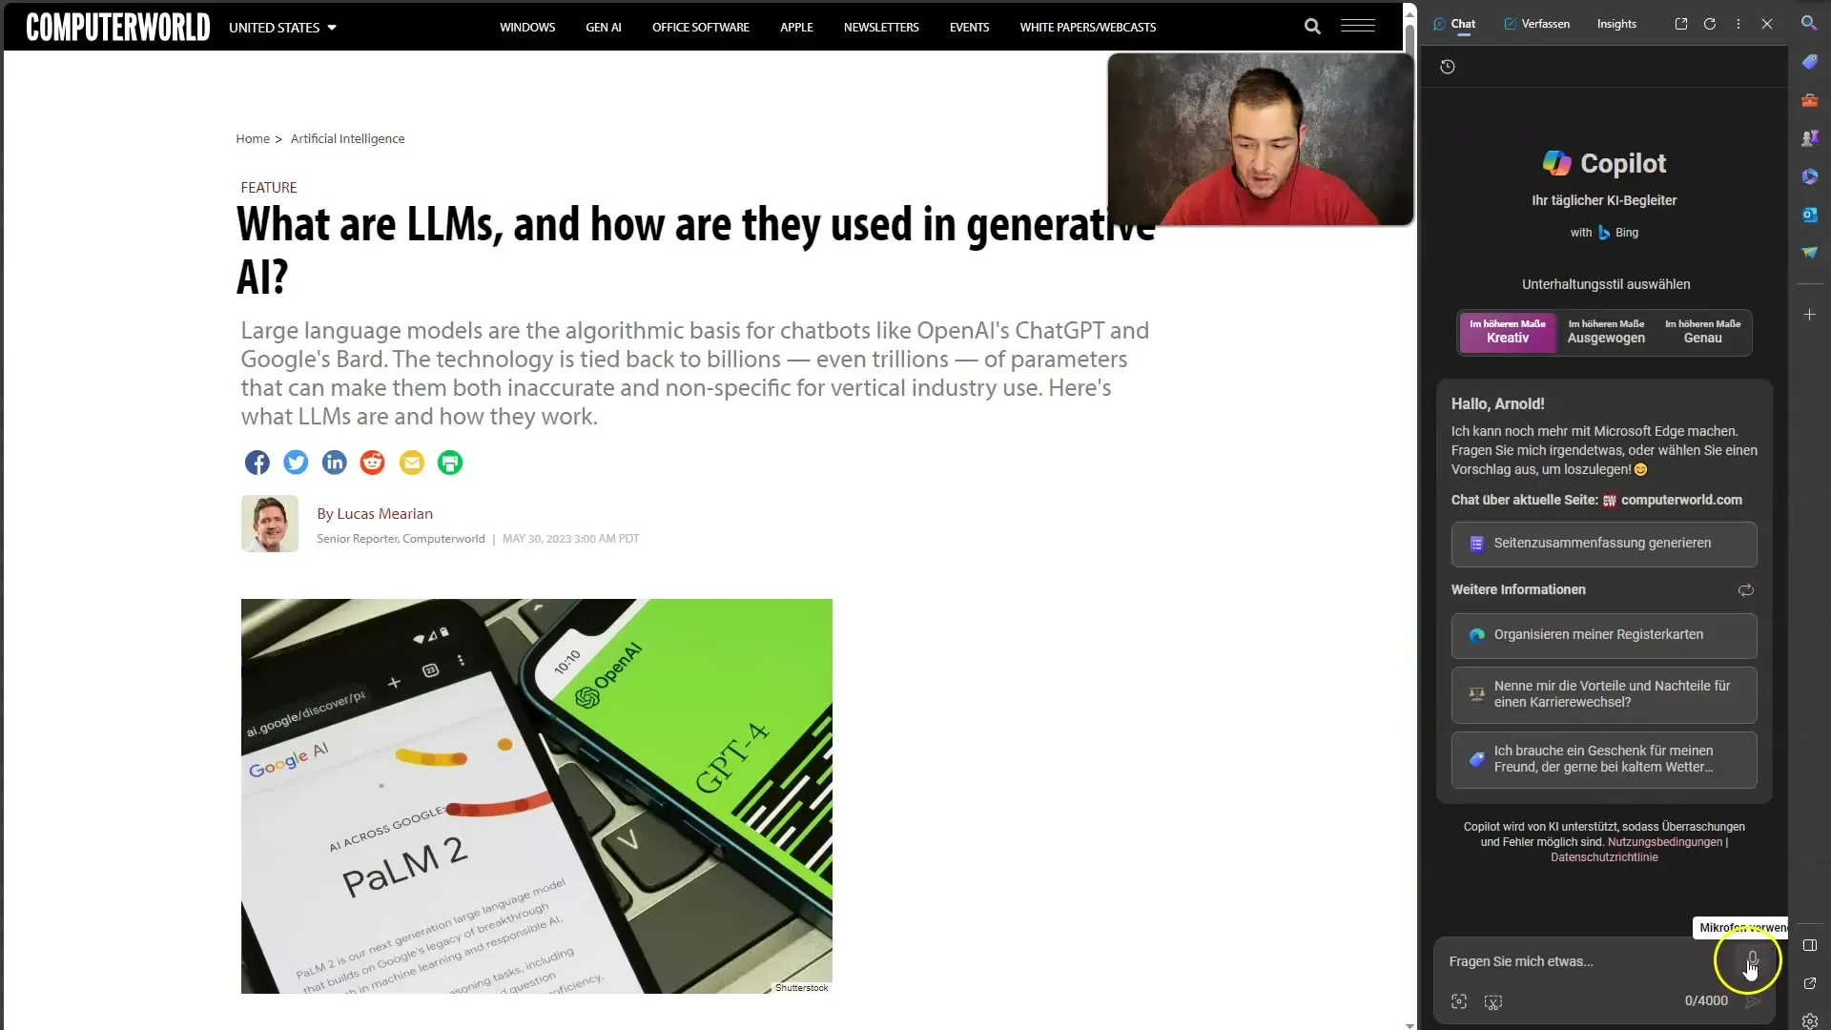Click the Facebook share icon
Viewport: 1831px width, 1030px height.
coord(257,462)
